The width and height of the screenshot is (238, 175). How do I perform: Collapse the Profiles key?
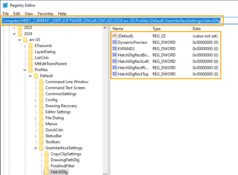(25, 70)
